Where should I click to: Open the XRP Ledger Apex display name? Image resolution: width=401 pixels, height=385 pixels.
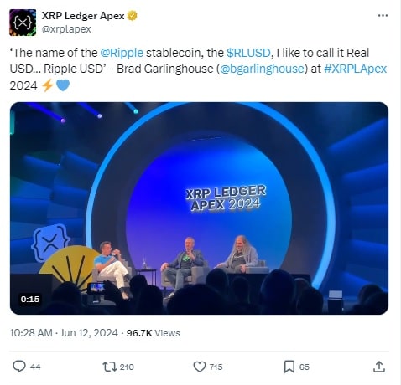pos(83,16)
